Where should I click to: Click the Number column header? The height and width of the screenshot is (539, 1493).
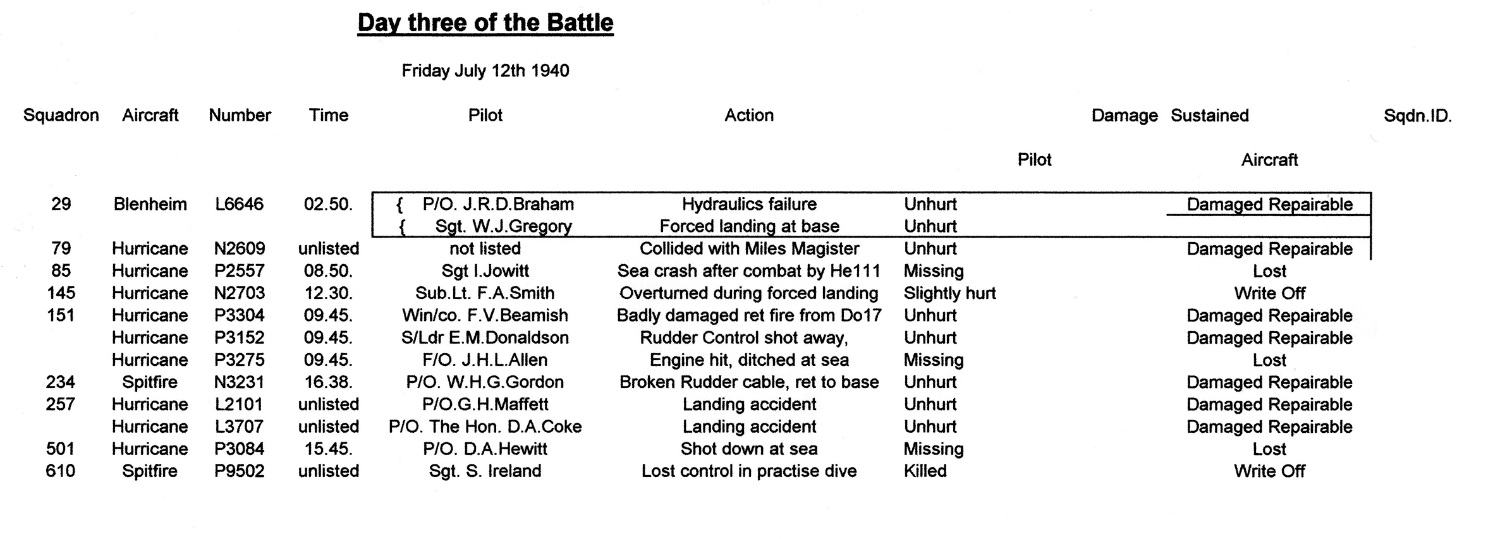tap(240, 116)
